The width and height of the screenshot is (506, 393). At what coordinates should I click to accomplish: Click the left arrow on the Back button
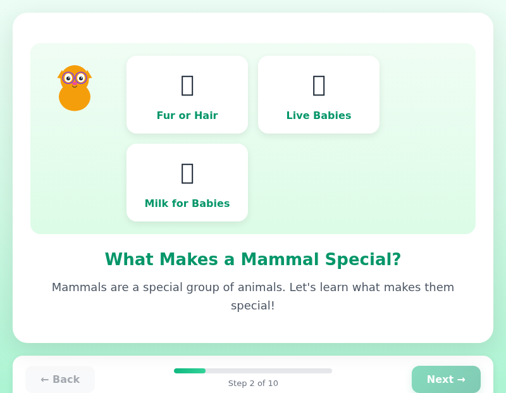coord(44,379)
